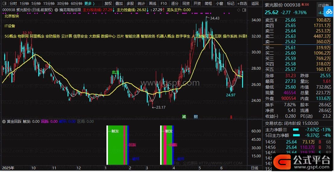Image resolution: width=335 pixels, height=172 pixels.
Task: Click the 涨停 price 31.23
Action: click(291, 76)
